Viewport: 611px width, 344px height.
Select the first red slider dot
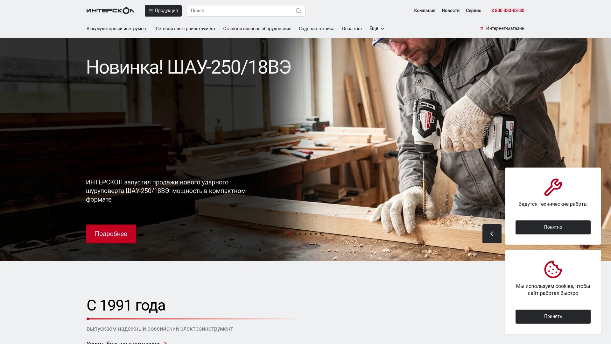290,234
